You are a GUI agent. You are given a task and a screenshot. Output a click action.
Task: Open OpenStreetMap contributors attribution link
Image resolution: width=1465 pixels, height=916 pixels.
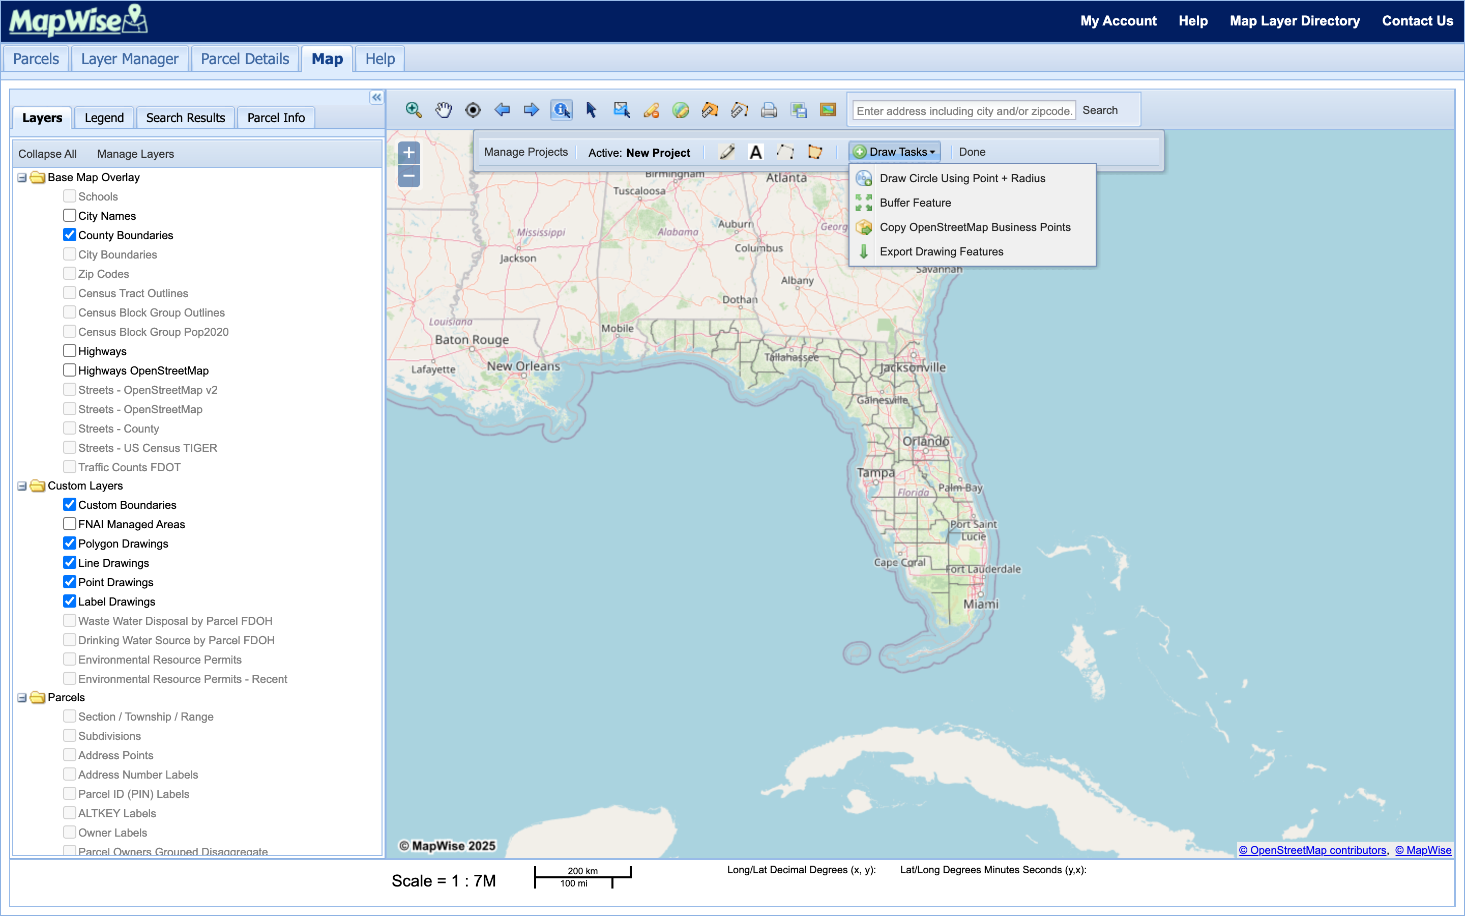1312,850
